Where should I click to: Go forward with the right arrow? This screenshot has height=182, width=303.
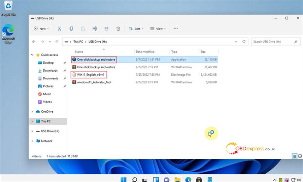(x=42, y=42)
